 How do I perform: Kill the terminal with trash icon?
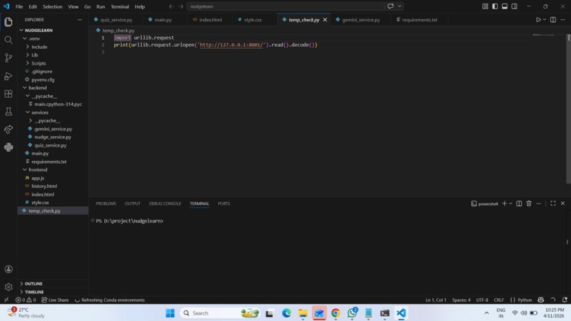click(528, 203)
